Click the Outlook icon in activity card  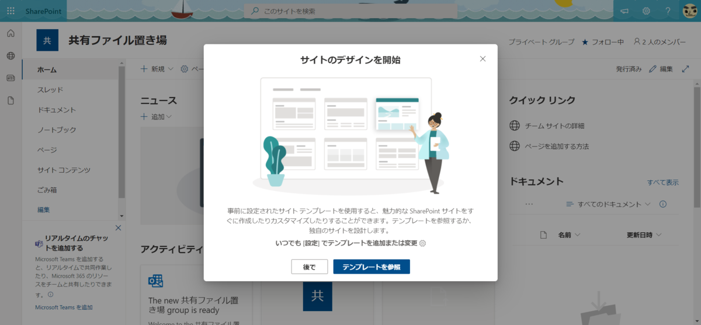click(x=155, y=281)
